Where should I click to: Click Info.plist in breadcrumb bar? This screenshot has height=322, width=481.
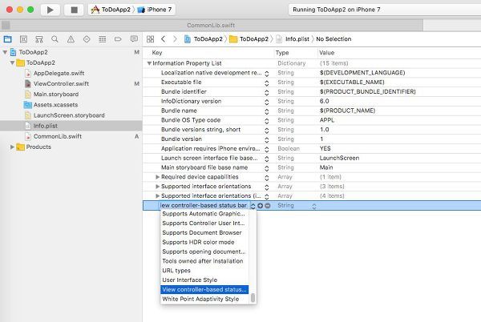(293, 39)
